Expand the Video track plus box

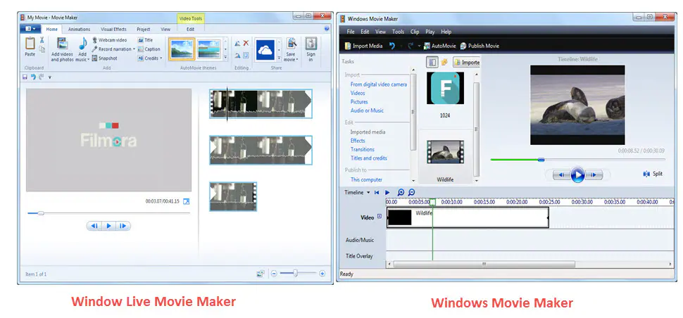pyautogui.click(x=380, y=216)
